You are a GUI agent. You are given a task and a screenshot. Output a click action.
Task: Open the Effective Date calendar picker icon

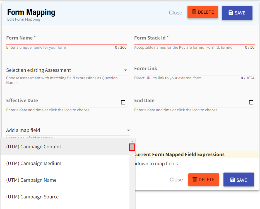(x=123, y=102)
